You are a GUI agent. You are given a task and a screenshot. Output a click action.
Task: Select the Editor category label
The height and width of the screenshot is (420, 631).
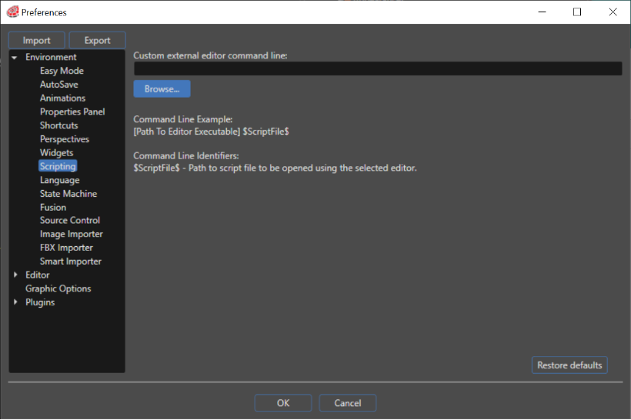(38, 275)
